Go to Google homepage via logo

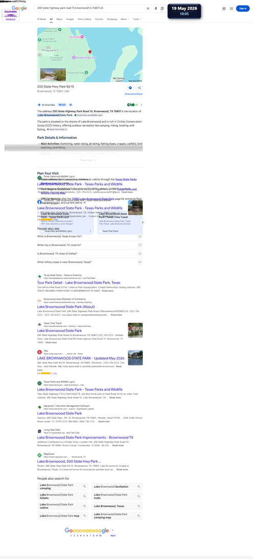point(19,8)
